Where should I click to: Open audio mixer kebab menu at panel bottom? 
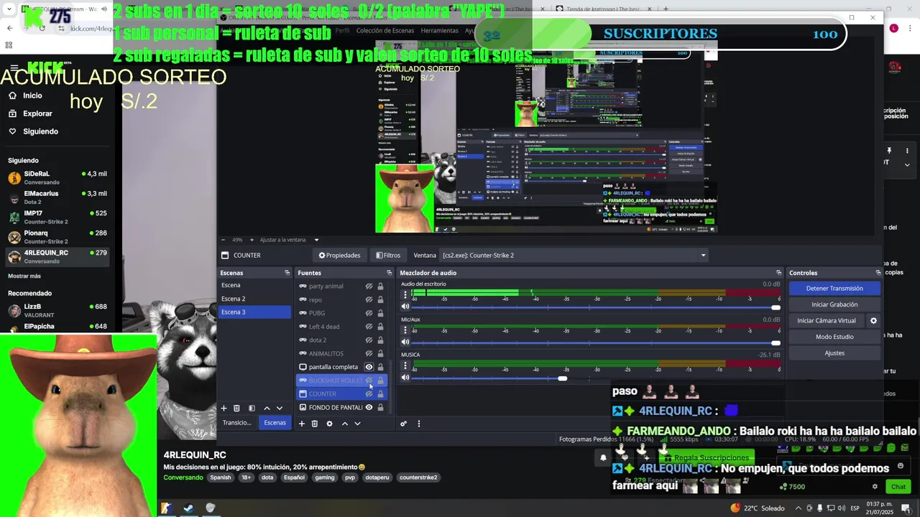[x=419, y=424]
